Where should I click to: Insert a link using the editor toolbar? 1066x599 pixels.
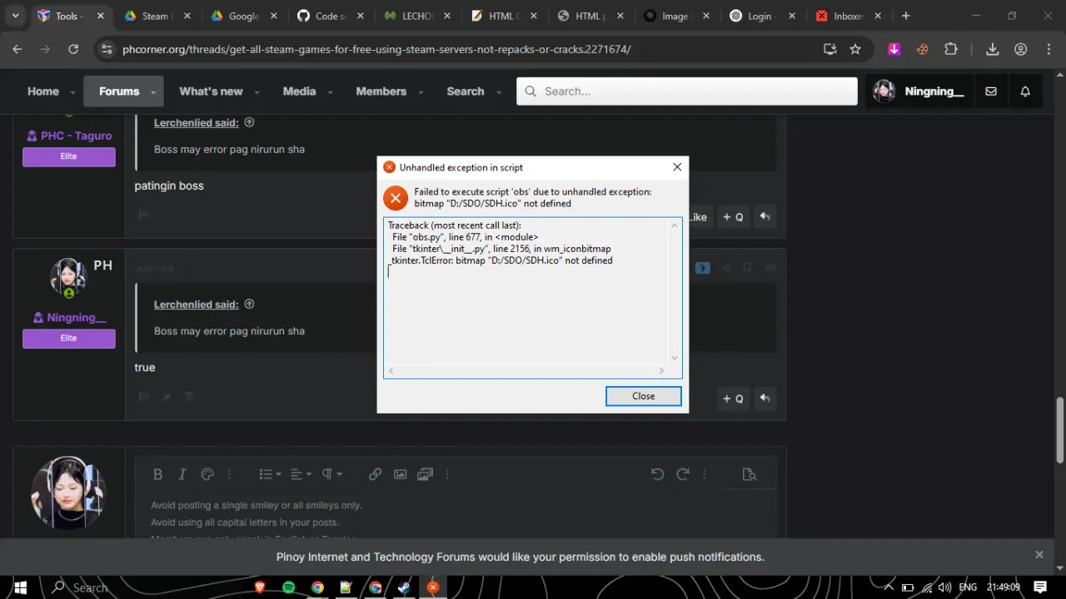point(376,474)
